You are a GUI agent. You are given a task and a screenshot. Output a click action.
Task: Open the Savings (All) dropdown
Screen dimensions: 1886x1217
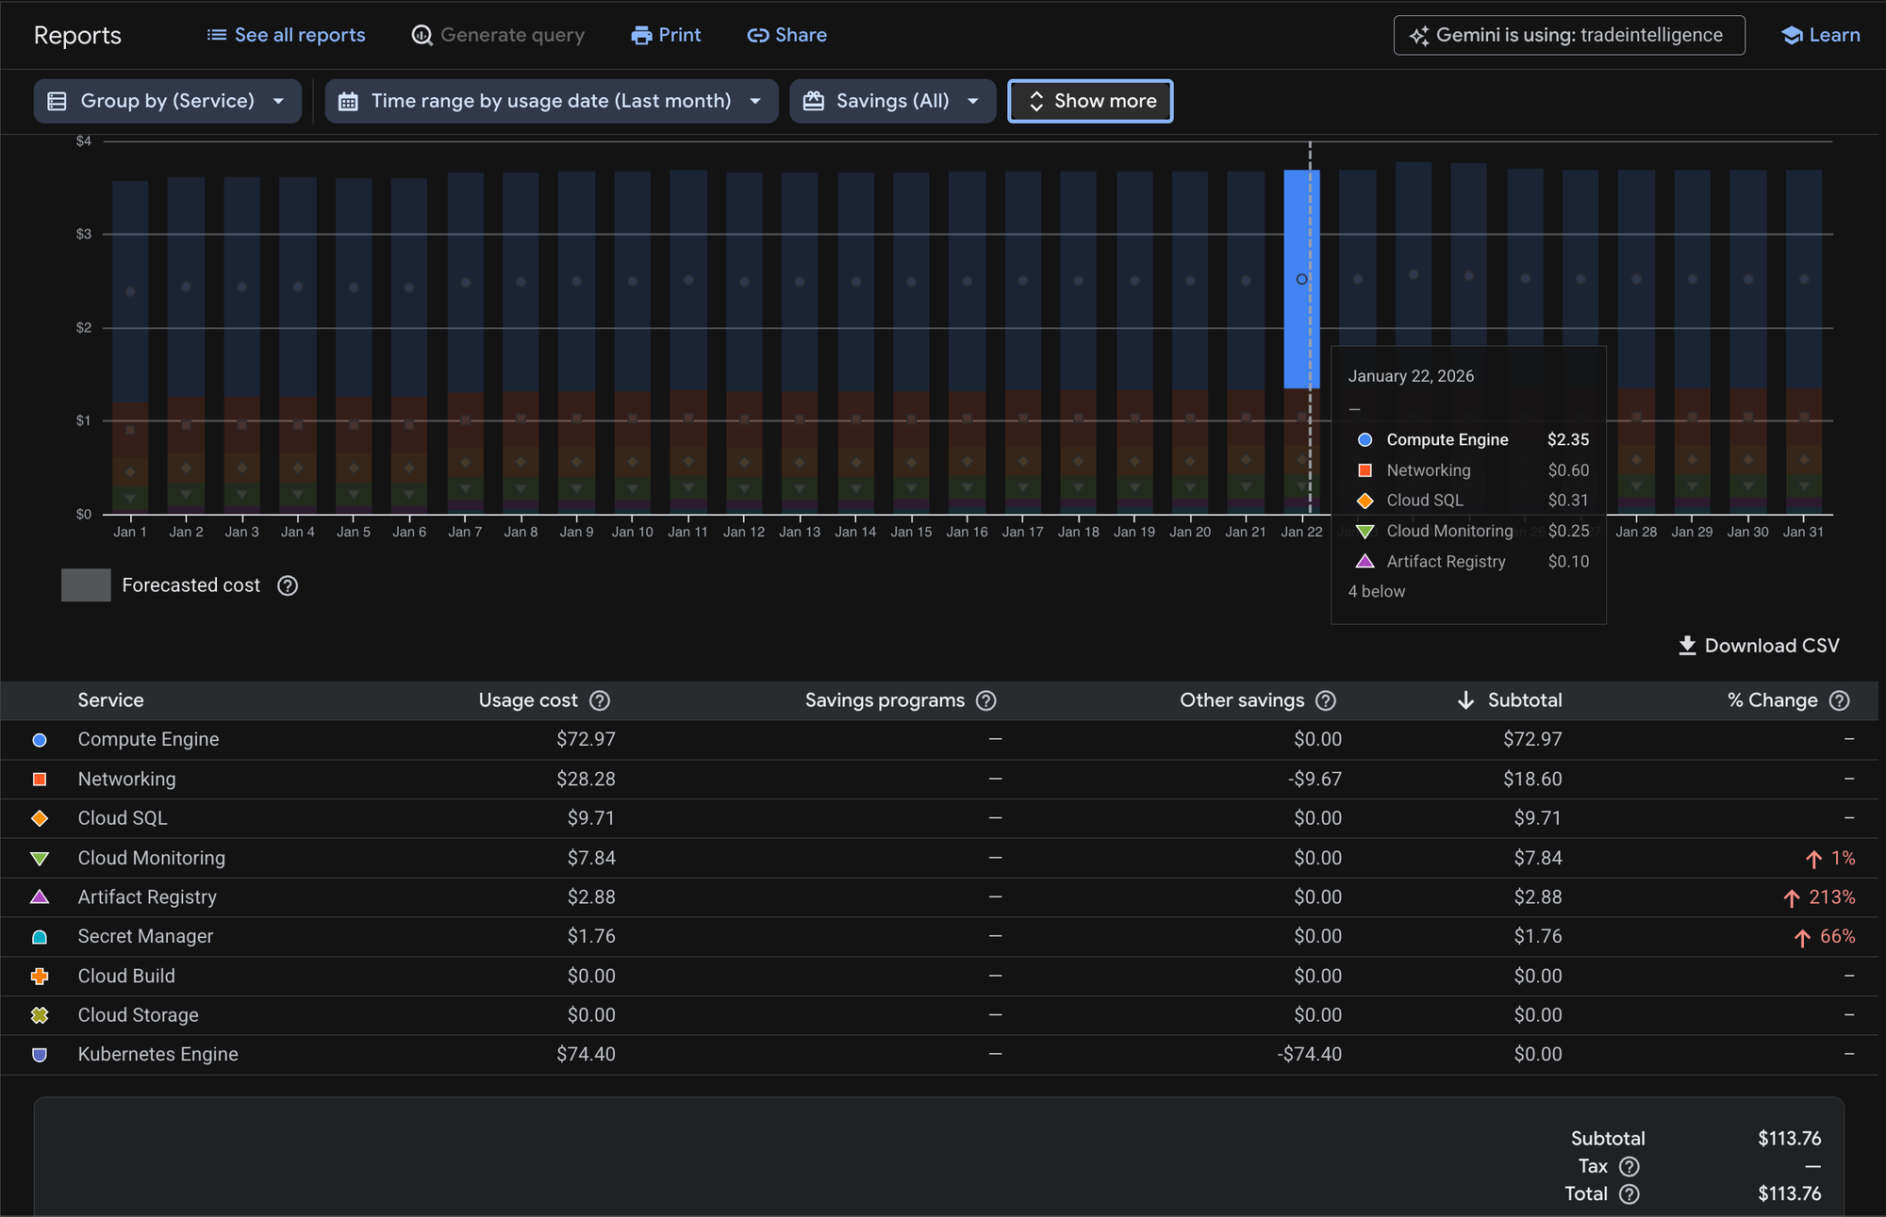point(892,101)
